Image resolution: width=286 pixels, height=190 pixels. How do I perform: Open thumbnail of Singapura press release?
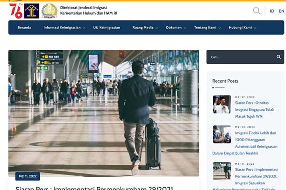(x=222, y=104)
